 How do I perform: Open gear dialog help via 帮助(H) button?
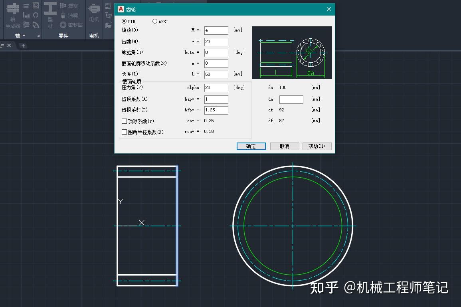(317, 146)
